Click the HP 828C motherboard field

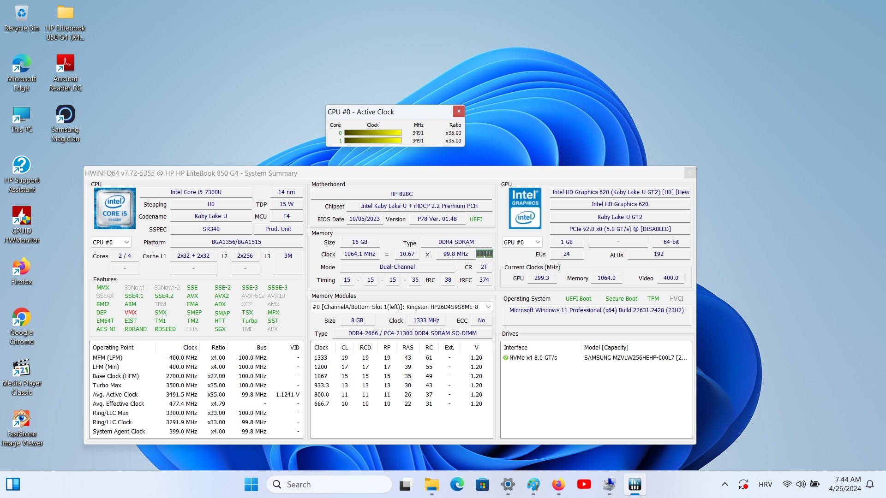click(x=401, y=194)
